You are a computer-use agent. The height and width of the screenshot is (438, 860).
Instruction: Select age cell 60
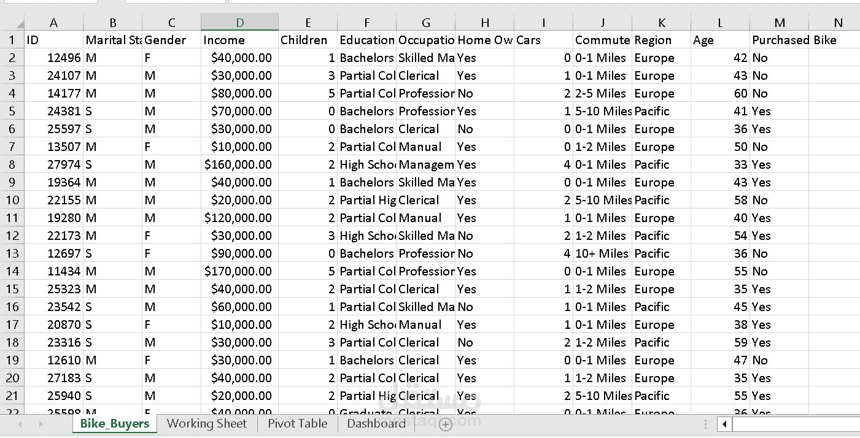(x=721, y=93)
